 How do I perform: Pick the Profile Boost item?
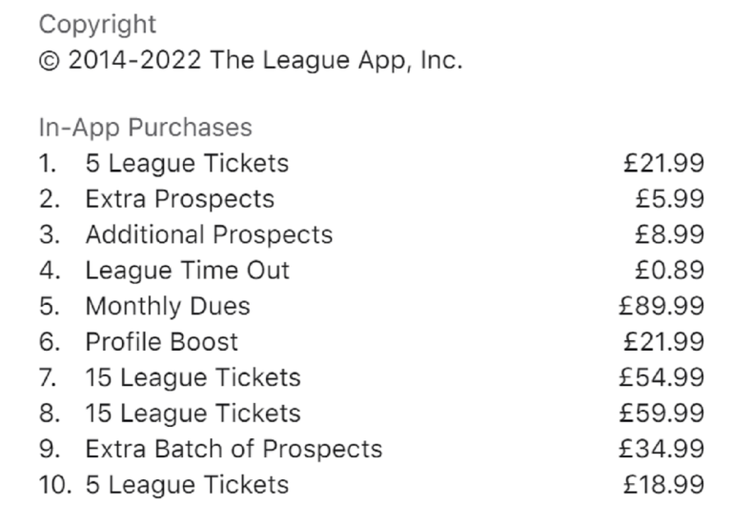[162, 342]
